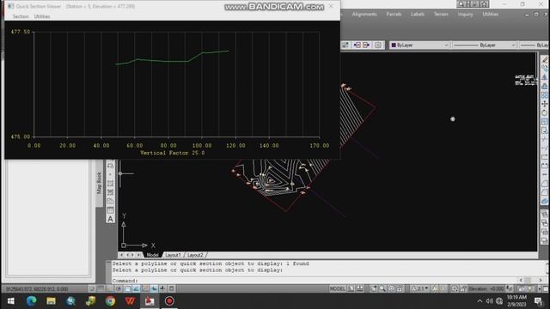Open the annotation scale 2:1 dropdown
The width and height of the screenshot is (550, 309).
(419, 288)
